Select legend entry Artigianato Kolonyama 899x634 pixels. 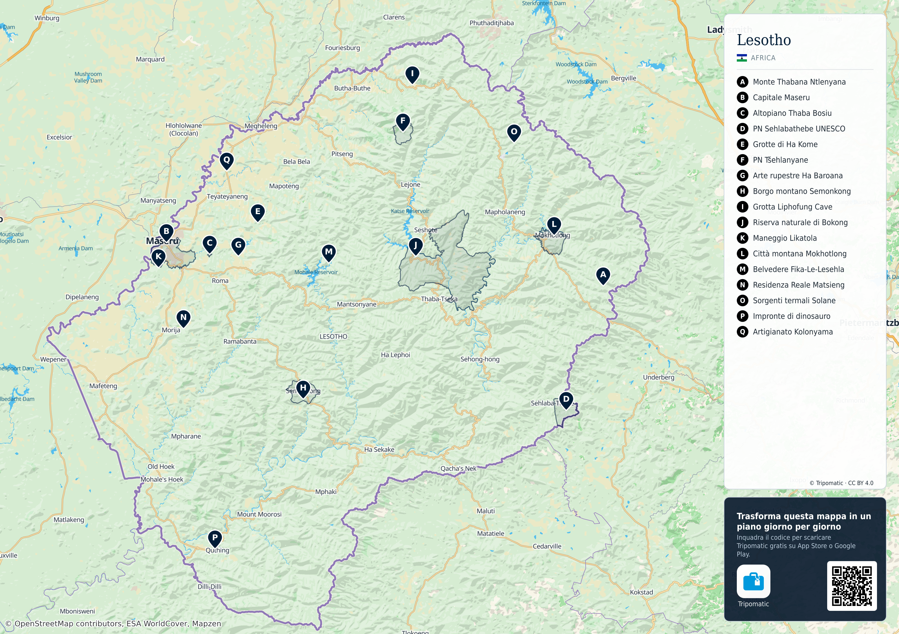[785, 332]
